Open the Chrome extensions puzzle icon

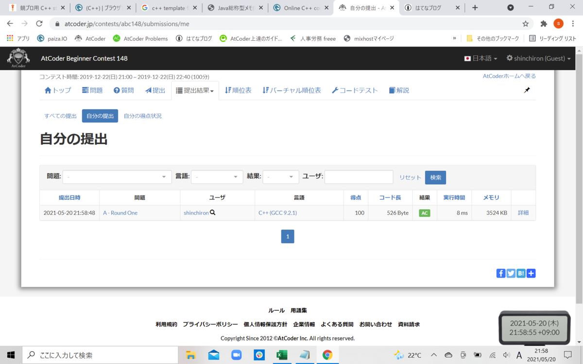(544, 23)
